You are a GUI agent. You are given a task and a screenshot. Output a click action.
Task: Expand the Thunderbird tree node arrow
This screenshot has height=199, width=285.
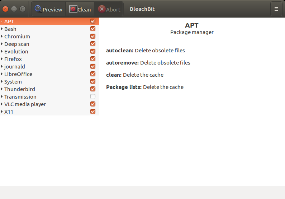click(x=2, y=89)
